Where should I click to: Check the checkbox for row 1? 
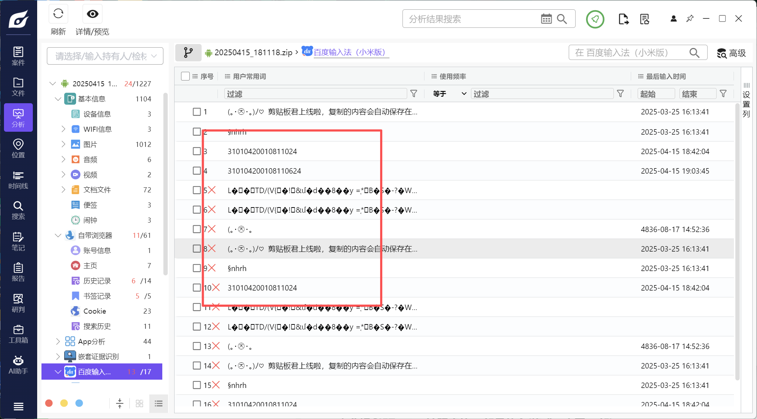click(x=197, y=112)
